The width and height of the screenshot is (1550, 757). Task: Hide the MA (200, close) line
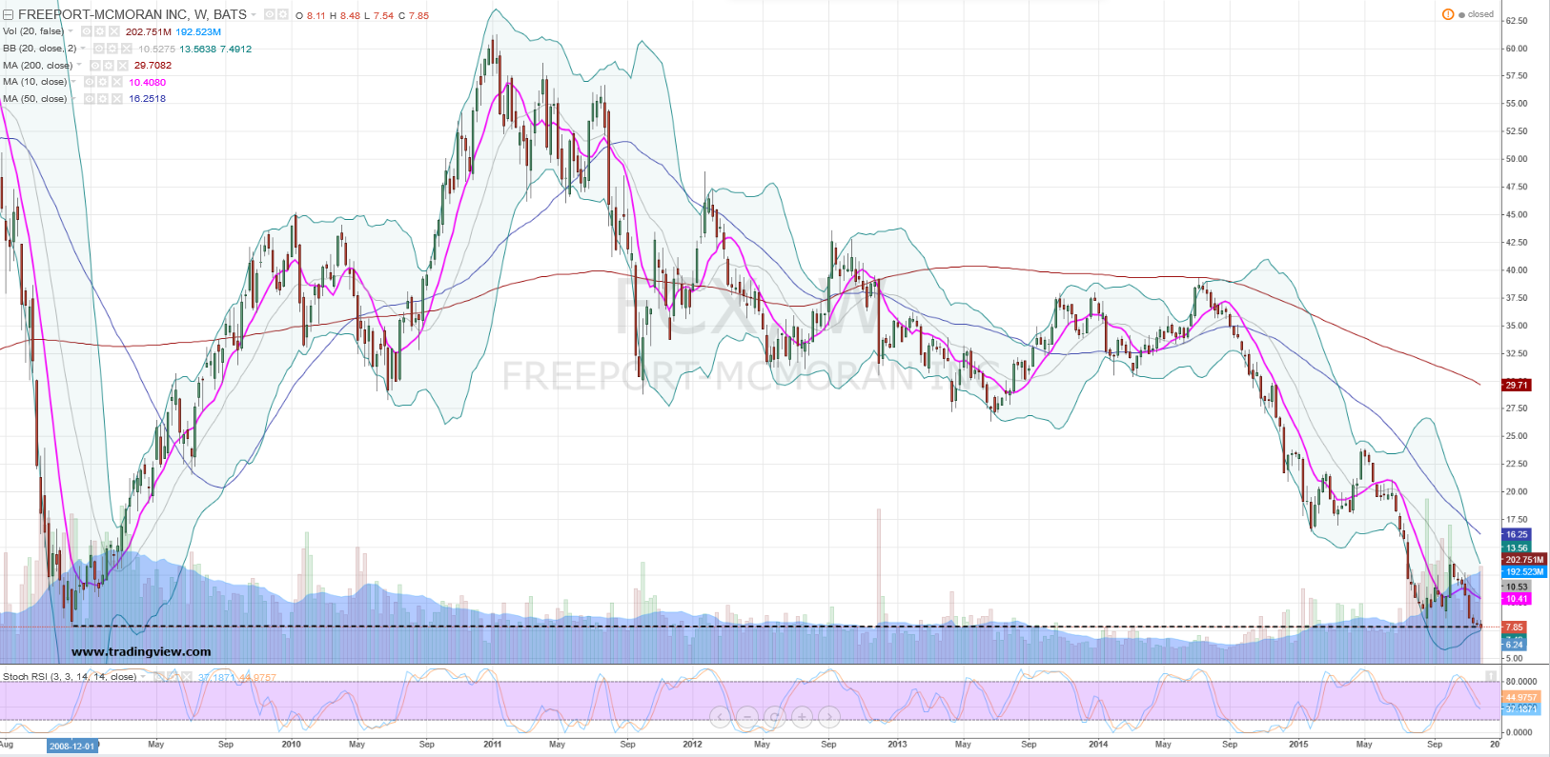(x=95, y=66)
